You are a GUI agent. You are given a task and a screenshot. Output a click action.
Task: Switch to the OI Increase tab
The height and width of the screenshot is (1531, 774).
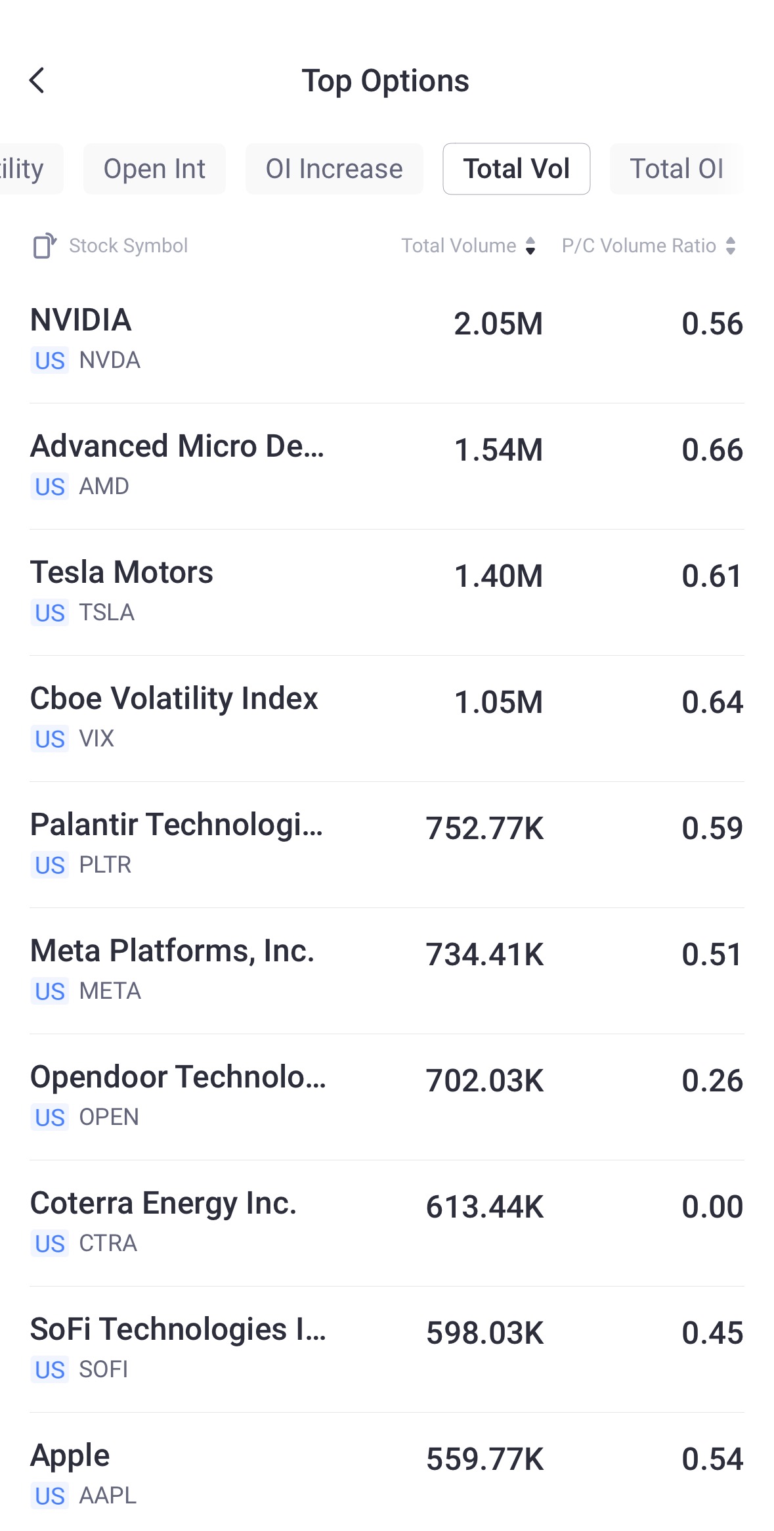pyautogui.click(x=334, y=169)
